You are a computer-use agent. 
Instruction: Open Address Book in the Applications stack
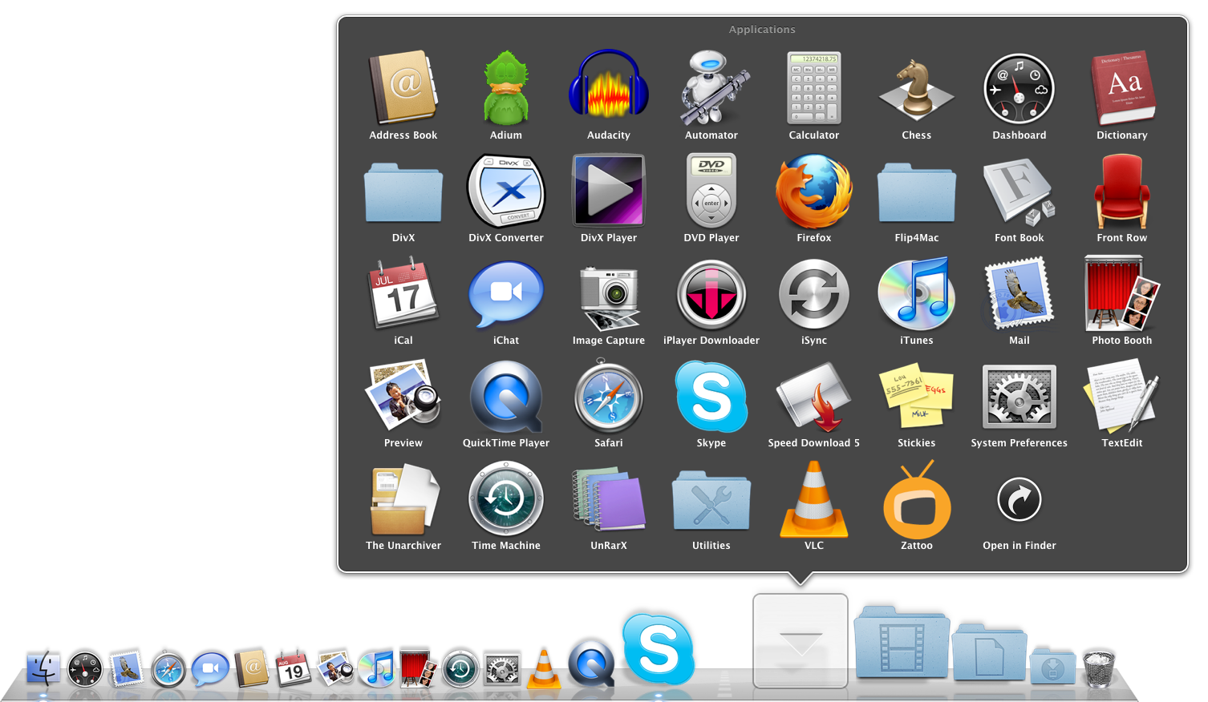pos(403,88)
